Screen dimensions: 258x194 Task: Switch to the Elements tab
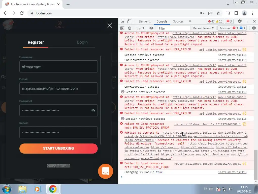click(x=145, y=21)
